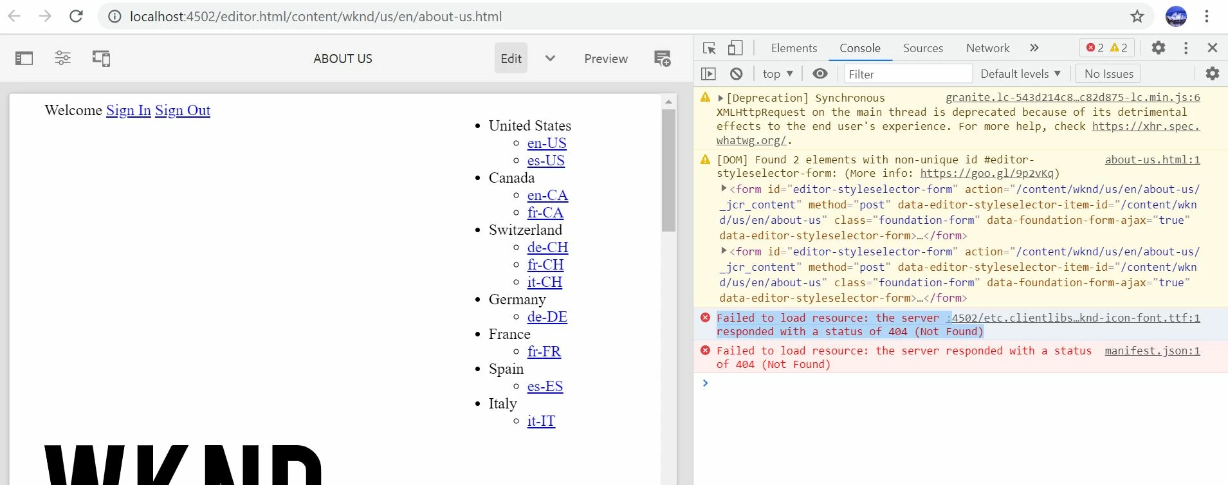The height and width of the screenshot is (485, 1228).
Task: Open DevTools customize three-dot menu
Action: click(x=1186, y=48)
